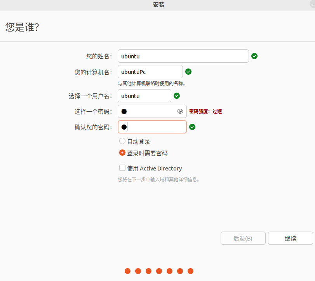Click green checkmark beside computer name

tap(188, 72)
